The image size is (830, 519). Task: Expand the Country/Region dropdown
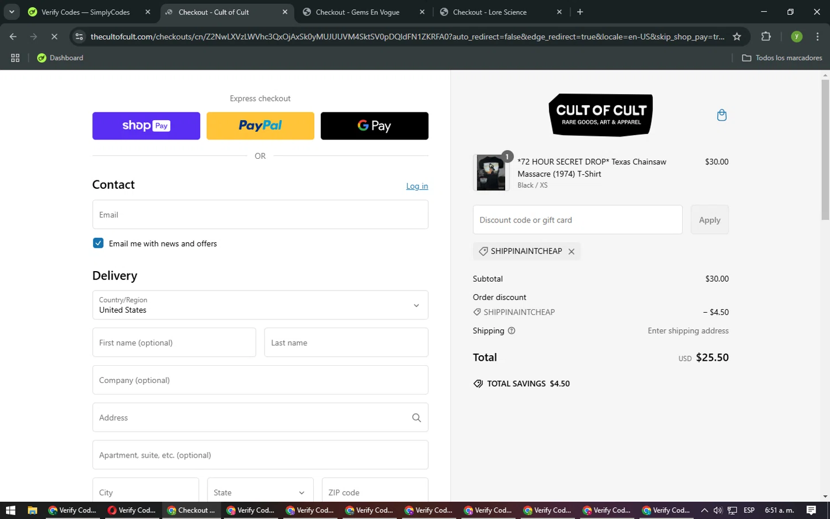tap(260, 305)
